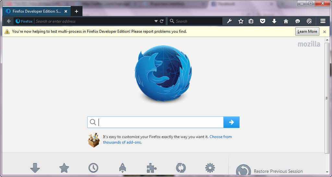Open Options gear icon on start page
The width and height of the screenshot is (332, 177).
tap(210, 168)
